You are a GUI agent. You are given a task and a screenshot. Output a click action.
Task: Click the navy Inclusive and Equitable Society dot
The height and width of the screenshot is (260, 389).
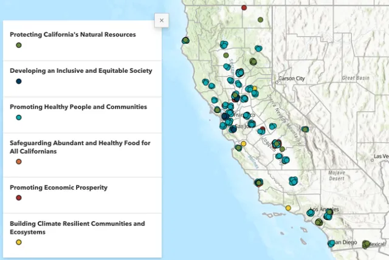[x=19, y=81]
